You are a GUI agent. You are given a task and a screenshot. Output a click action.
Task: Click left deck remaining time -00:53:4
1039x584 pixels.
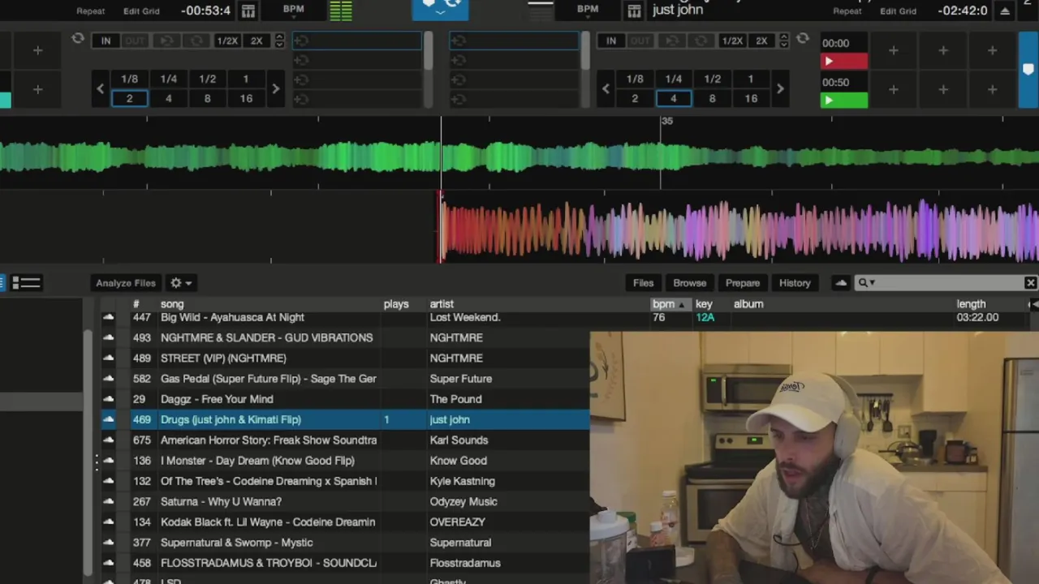(x=205, y=11)
